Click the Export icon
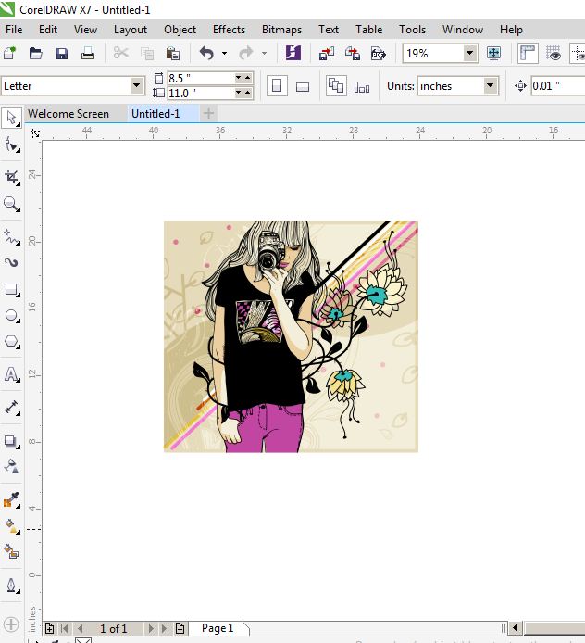This screenshot has height=643, width=585. click(353, 54)
